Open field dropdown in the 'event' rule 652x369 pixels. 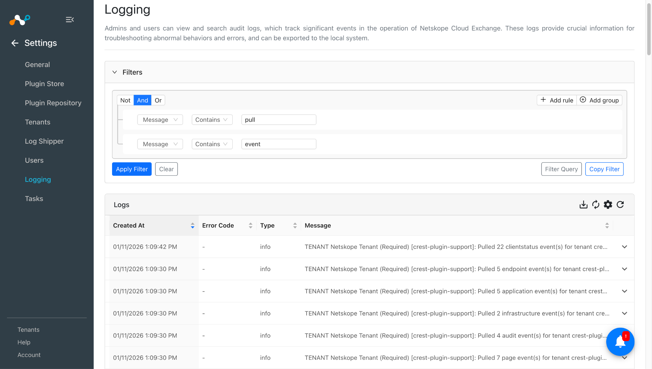click(x=160, y=144)
